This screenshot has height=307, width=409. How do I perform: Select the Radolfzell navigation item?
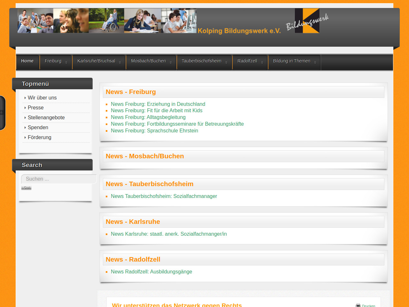click(x=247, y=61)
